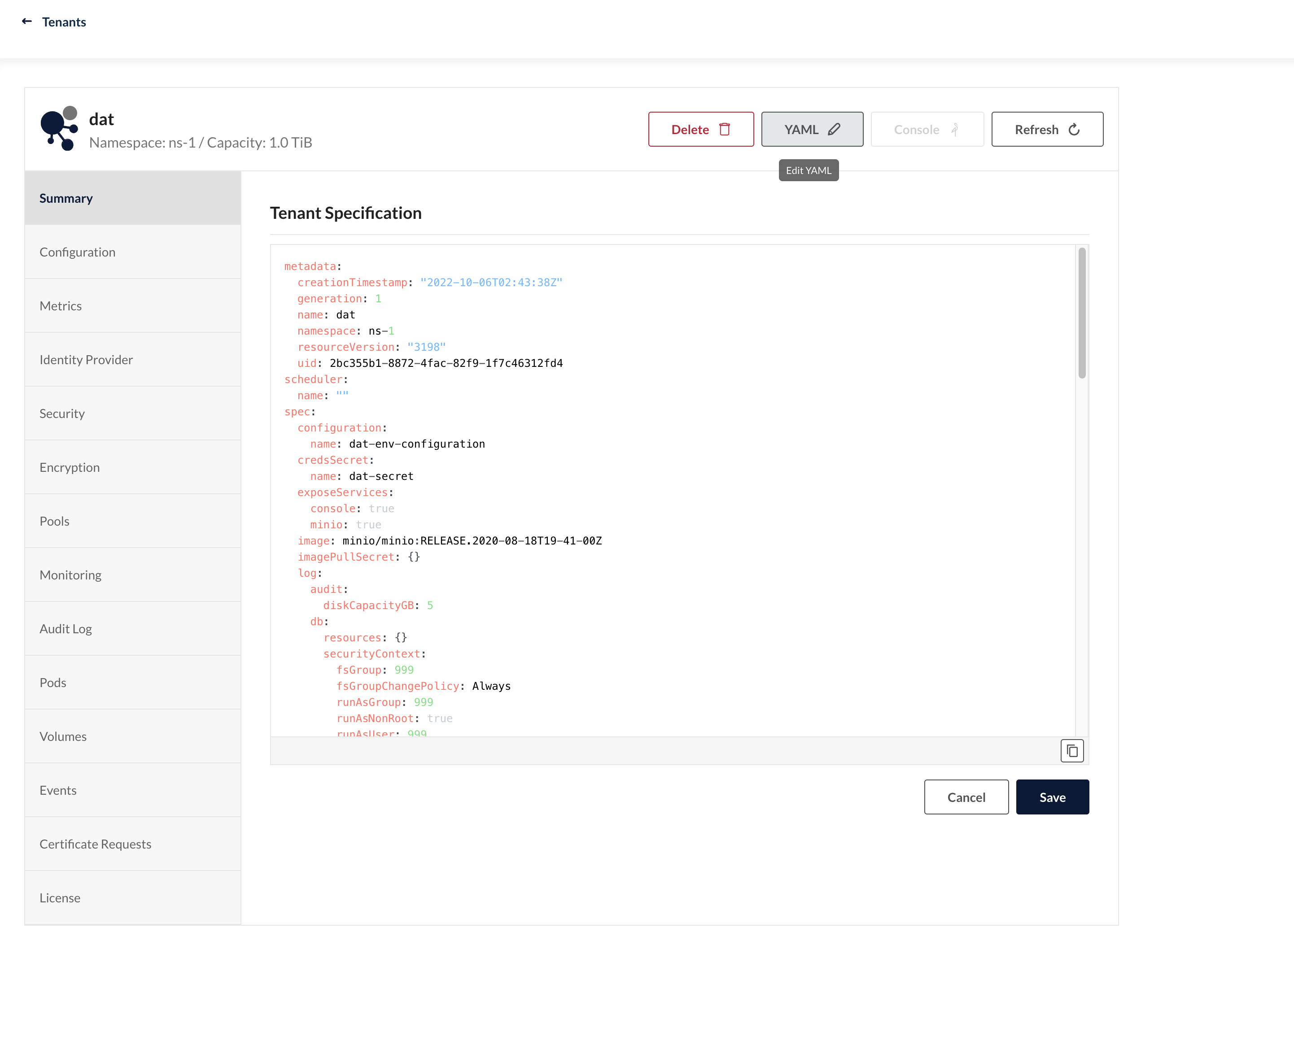Click the trash icon in Delete button

tap(725, 130)
